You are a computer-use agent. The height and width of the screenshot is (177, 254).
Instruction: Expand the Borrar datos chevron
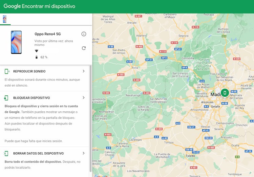click(84, 153)
